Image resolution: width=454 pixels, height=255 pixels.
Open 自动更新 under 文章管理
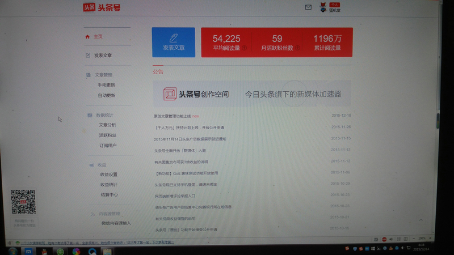107,95
